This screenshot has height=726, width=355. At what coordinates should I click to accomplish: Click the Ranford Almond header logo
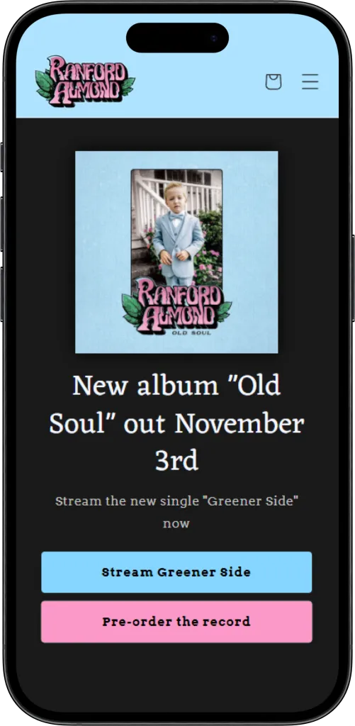coord(85,81)
